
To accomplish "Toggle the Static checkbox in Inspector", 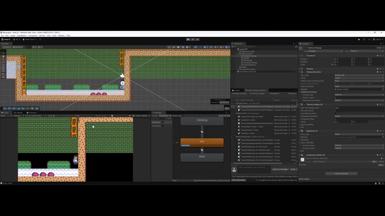I will (375, 48).
